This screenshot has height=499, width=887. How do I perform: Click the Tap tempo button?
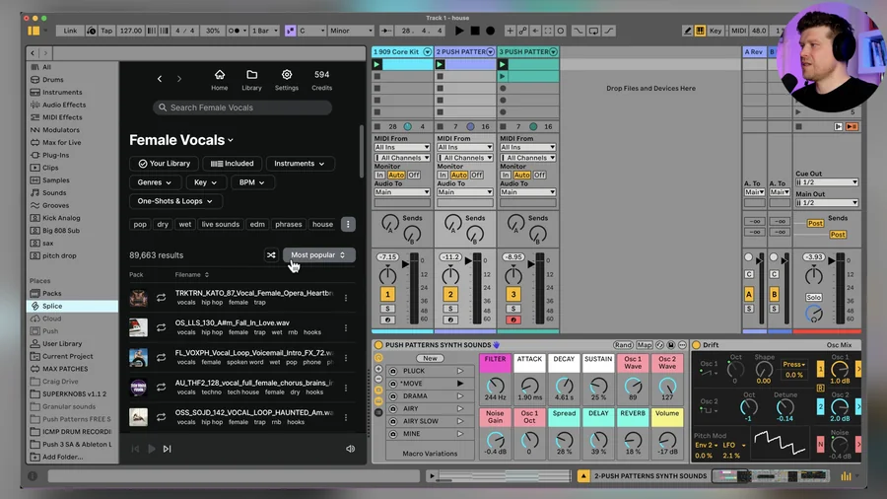click(x=106, y=31)
